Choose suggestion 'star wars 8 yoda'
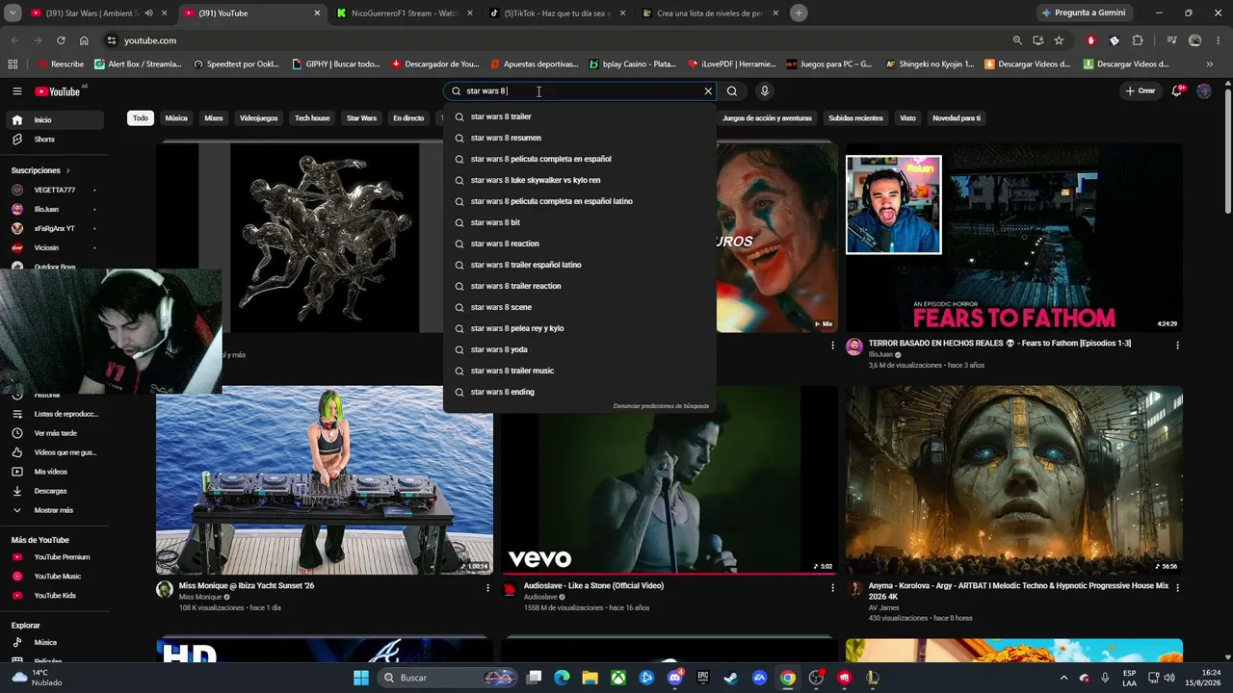The height and width of the screenshot is (693, 1233). 580,349
